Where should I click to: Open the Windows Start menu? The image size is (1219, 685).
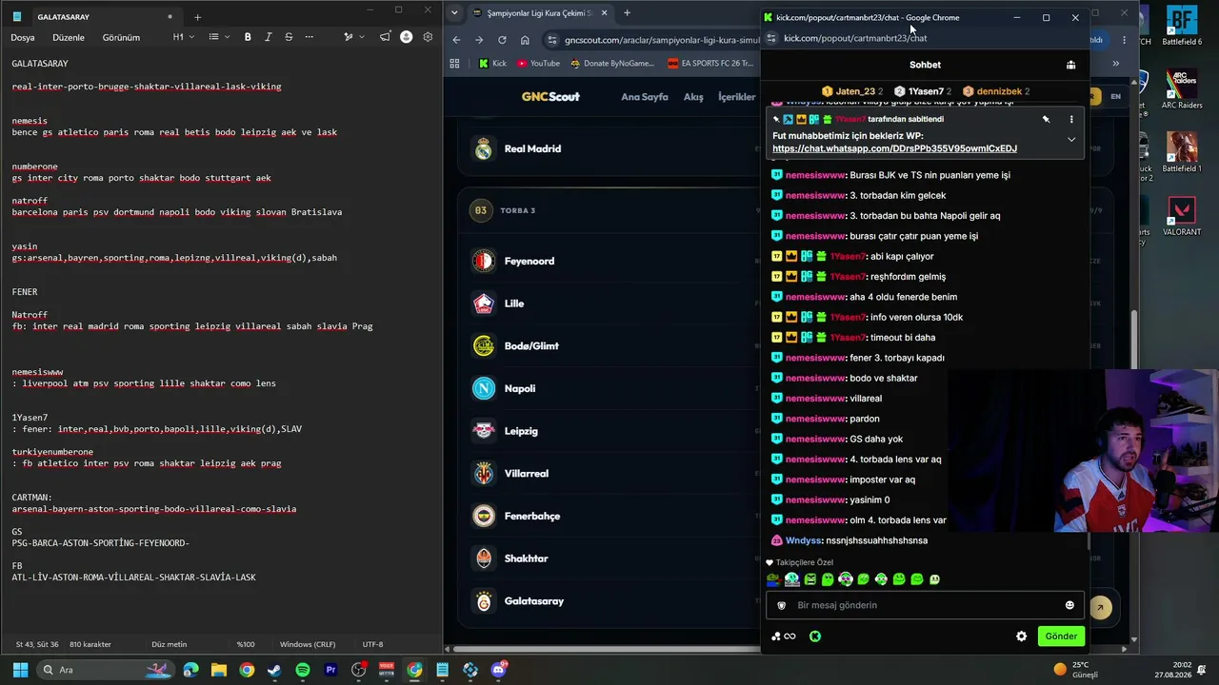20,670
